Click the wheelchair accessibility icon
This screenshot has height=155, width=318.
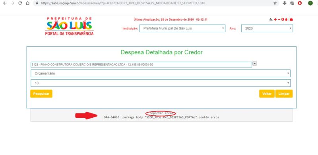(x=271, y=19)
